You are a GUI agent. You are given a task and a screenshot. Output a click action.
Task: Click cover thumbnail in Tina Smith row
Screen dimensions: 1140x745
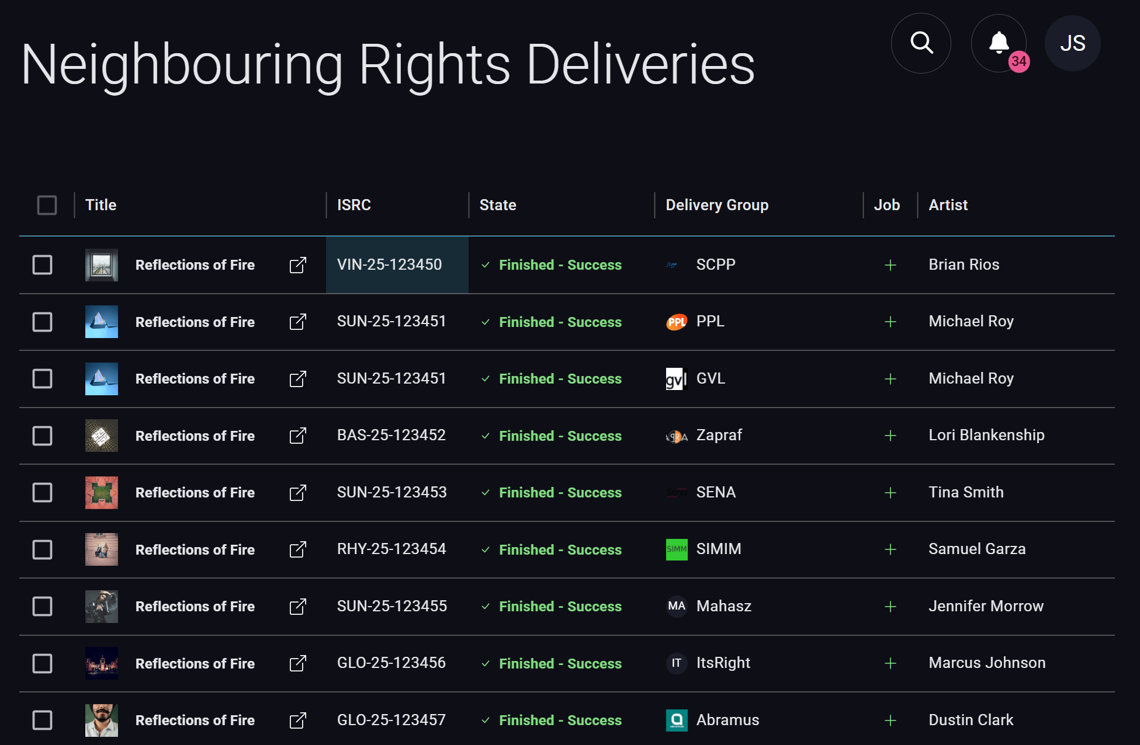coord(102,493)
